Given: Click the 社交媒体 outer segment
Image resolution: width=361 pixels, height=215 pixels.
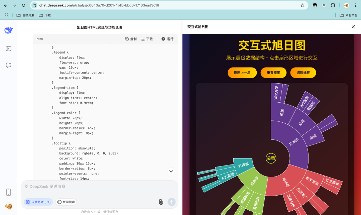Looking at the screenshot, I should 332,183.
